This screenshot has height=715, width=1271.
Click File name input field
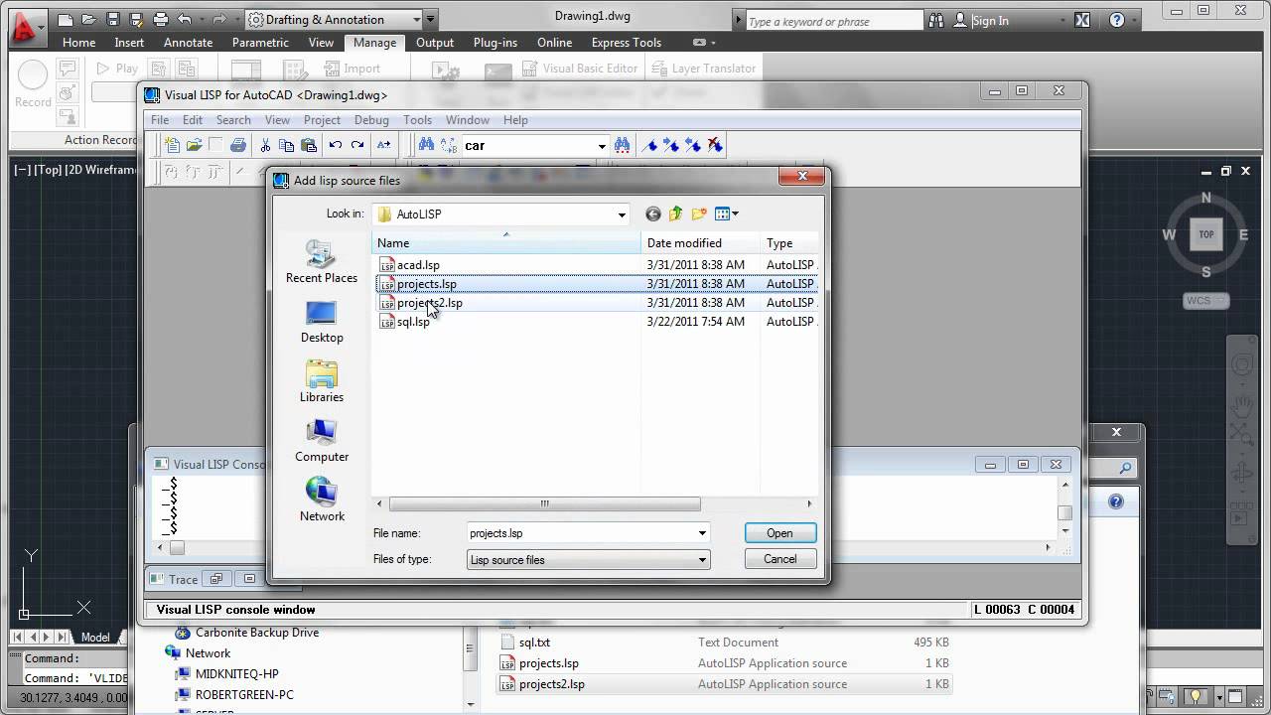(580, 533)
